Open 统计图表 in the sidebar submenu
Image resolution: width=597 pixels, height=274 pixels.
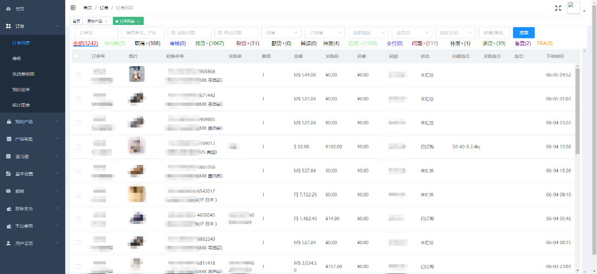click(x=21, y=105)
